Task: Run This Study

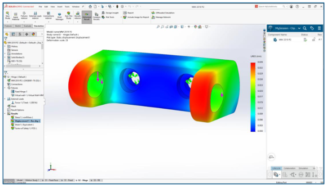Action: [x=69, y=16]
